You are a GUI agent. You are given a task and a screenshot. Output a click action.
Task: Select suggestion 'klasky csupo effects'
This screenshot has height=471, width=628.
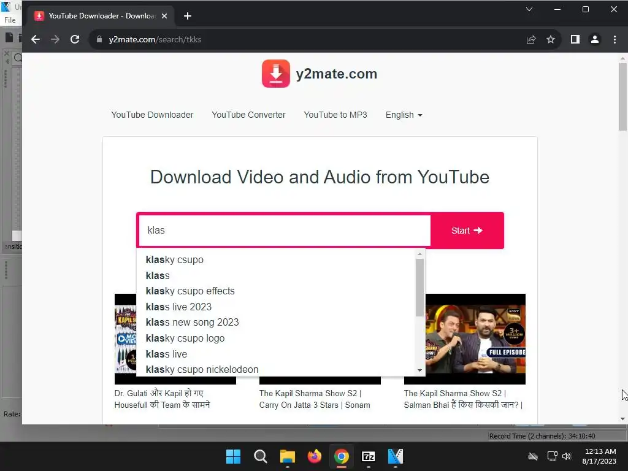[x=277, y=291]
